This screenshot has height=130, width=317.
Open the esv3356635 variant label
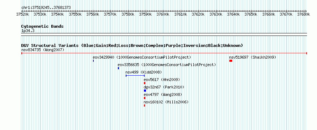pos(167,65)
